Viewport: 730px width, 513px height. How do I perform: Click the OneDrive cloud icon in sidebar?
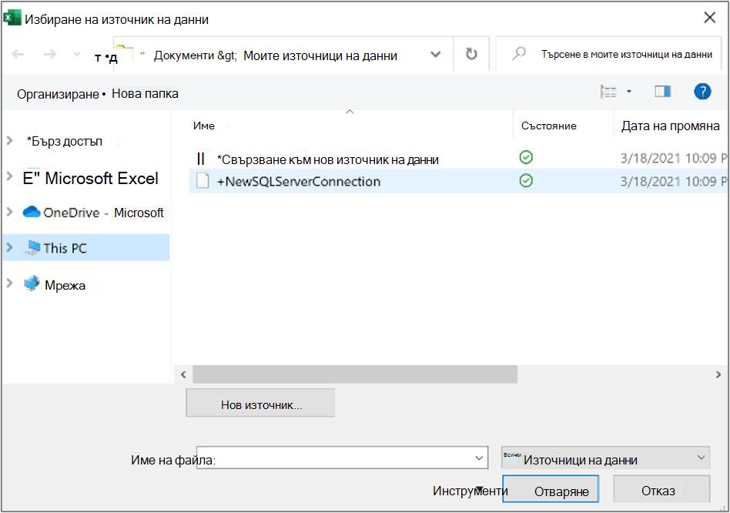tap(32, 213)
